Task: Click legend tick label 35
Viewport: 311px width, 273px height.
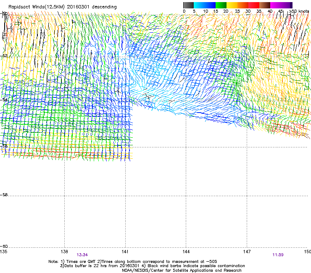Action: (259, 11)
